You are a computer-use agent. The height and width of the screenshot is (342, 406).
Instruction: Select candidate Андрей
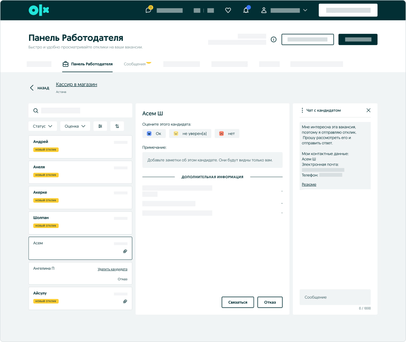[80, 147]
